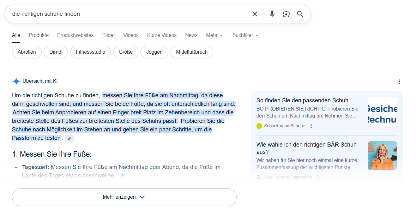Screen dimensions: 416x211
Task: Switch to the Produkte tab
Action: click(39, 35)
